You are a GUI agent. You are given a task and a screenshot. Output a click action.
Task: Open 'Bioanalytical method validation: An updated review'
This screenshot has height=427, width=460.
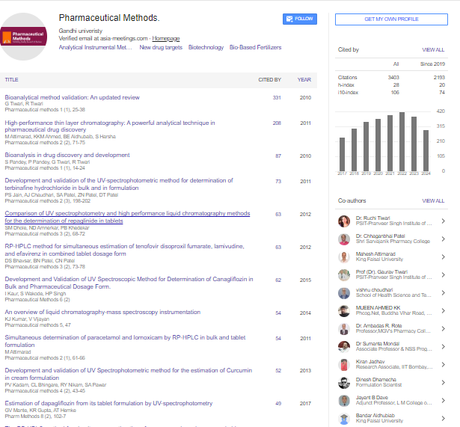pyautogui.click(x=72, y=97)
